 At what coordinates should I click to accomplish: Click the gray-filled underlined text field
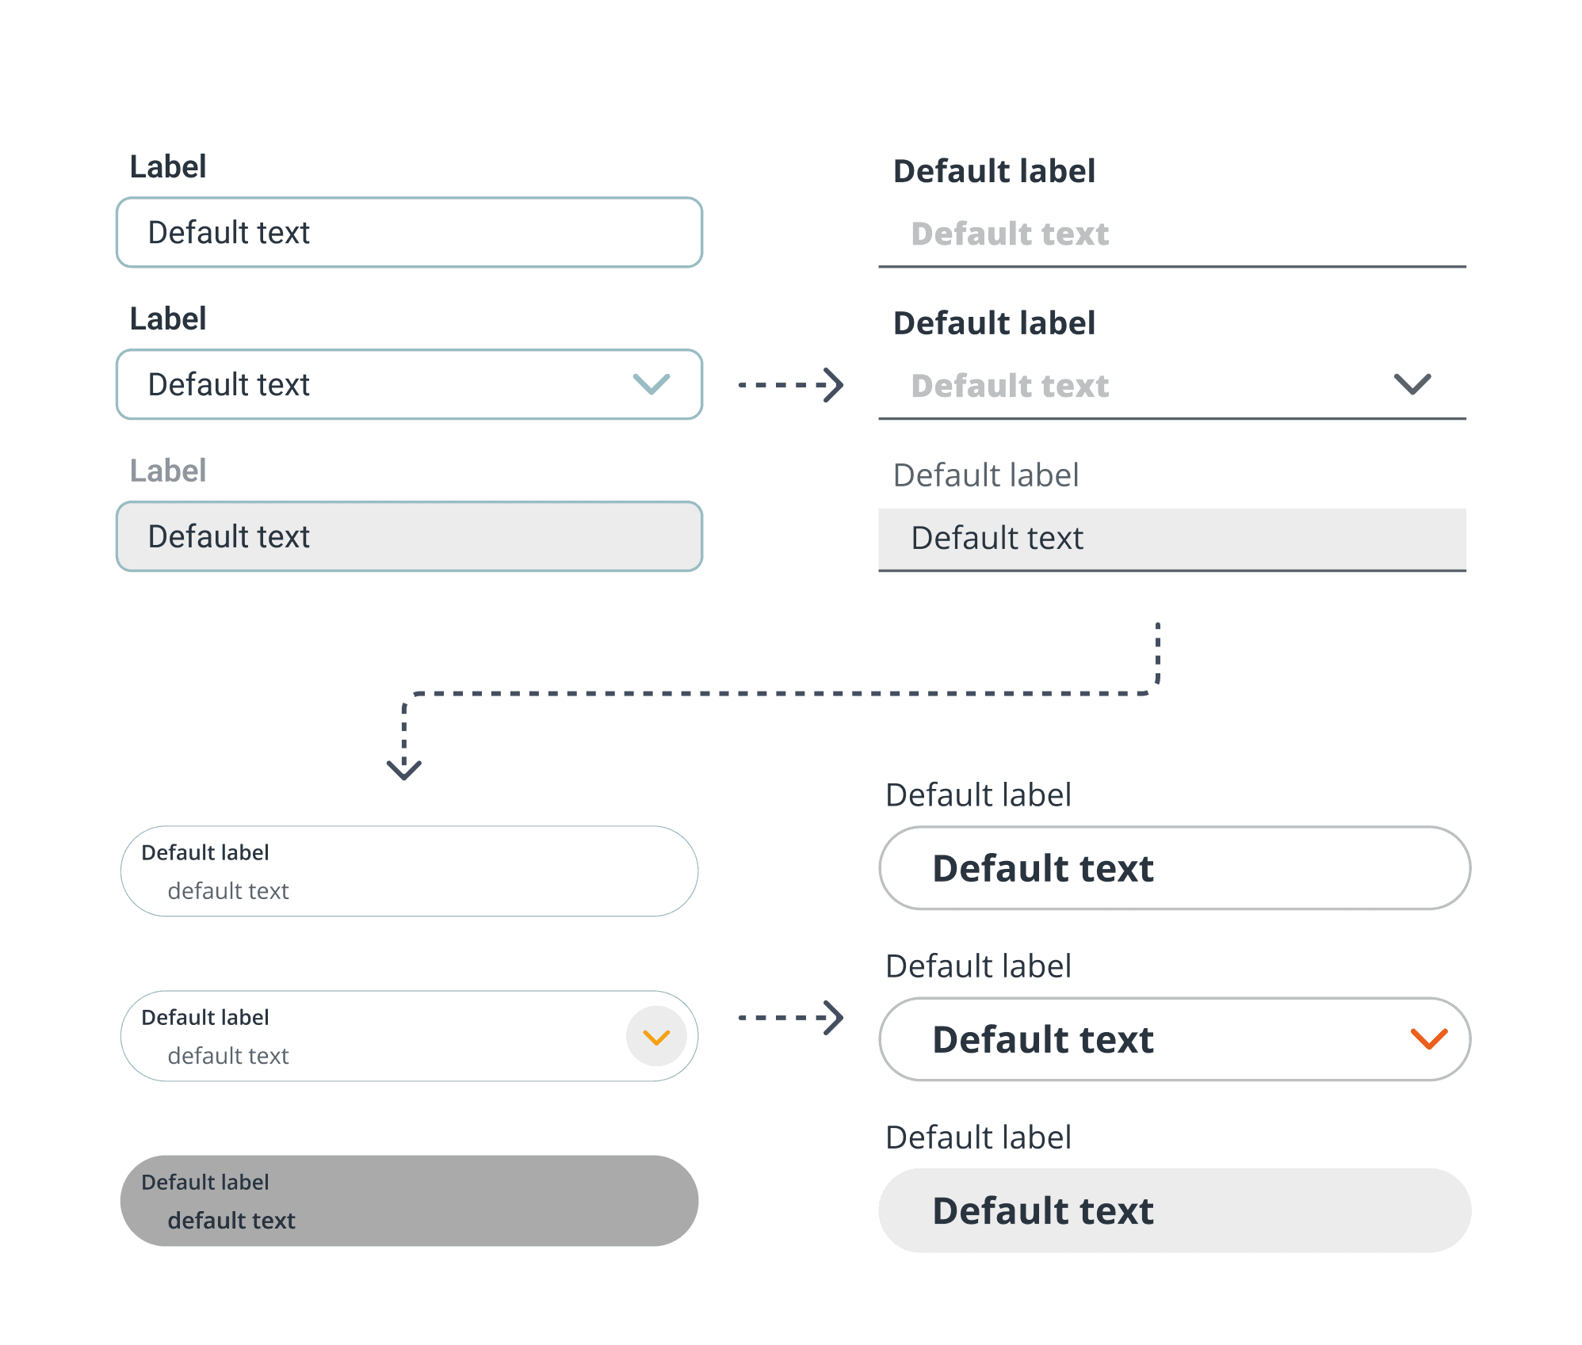(1171, 539)
